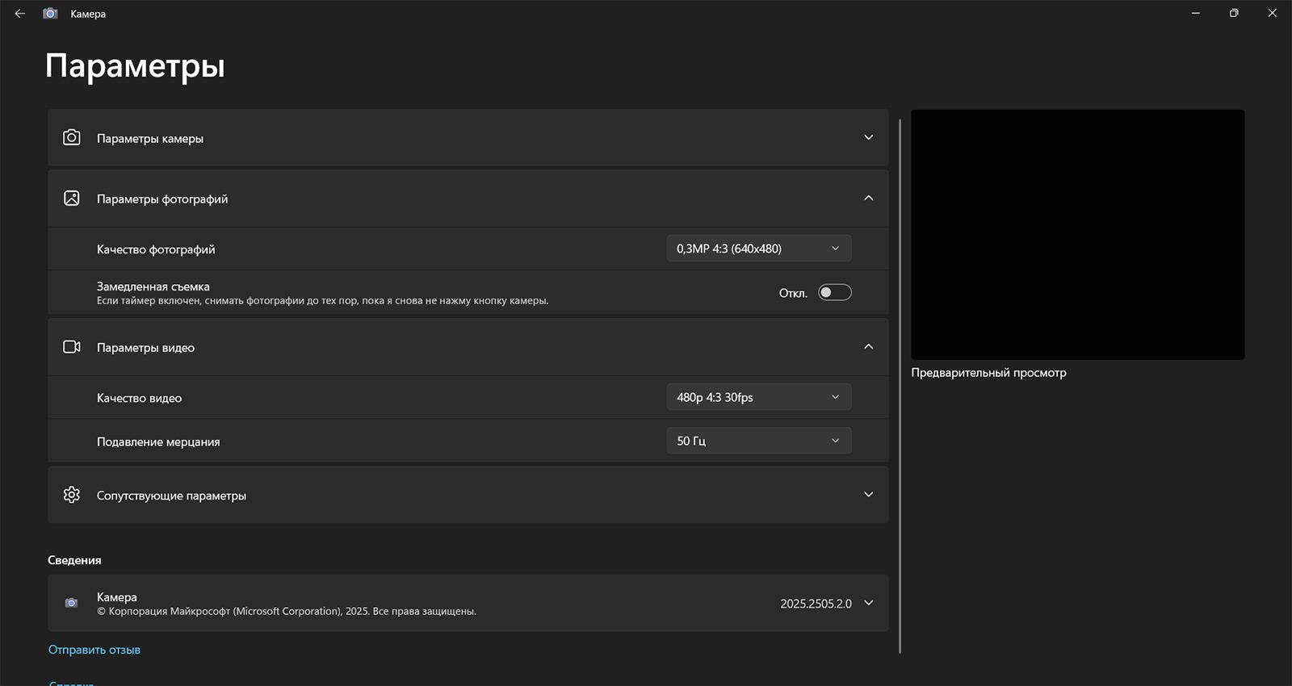Click the Отправить отзыв link

point(94,650)
